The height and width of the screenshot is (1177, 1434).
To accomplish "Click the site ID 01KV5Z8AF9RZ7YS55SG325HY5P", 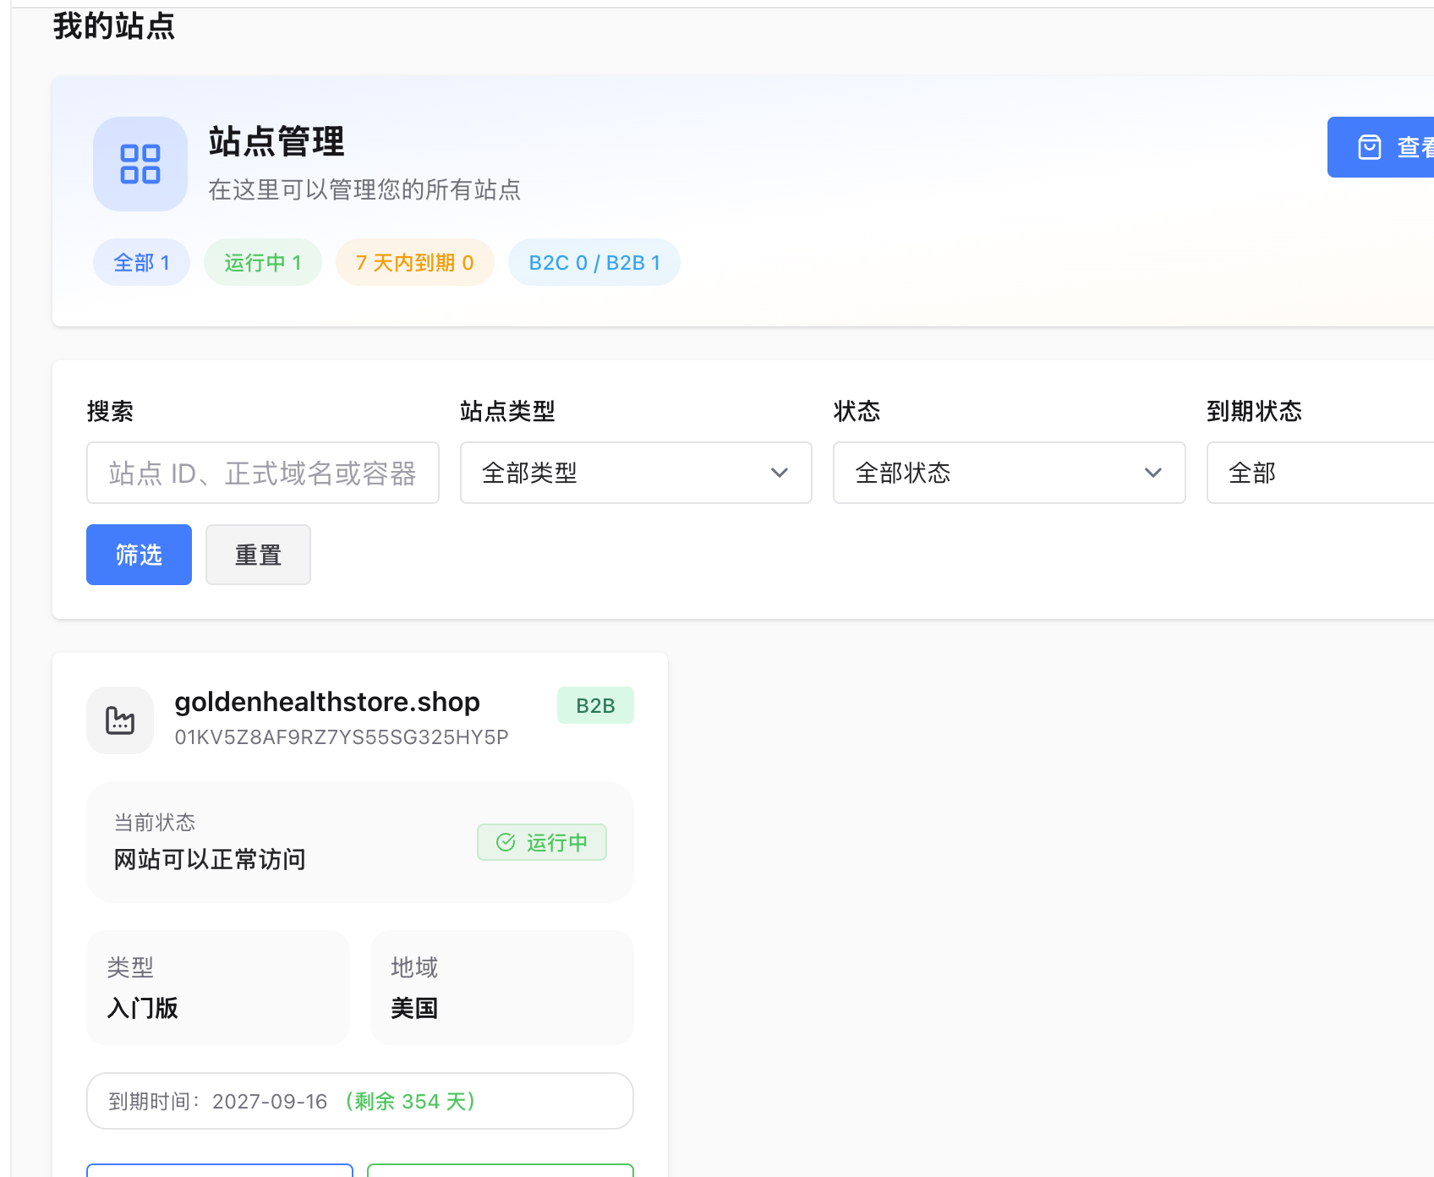I will click(342, 737).
